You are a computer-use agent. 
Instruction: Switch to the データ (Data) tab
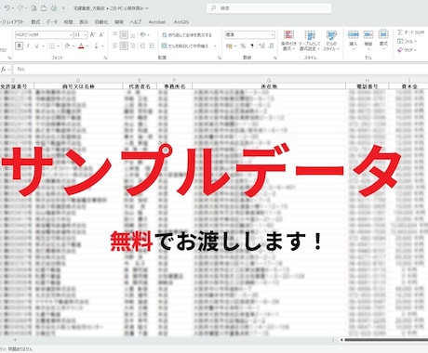click(52, 21)
